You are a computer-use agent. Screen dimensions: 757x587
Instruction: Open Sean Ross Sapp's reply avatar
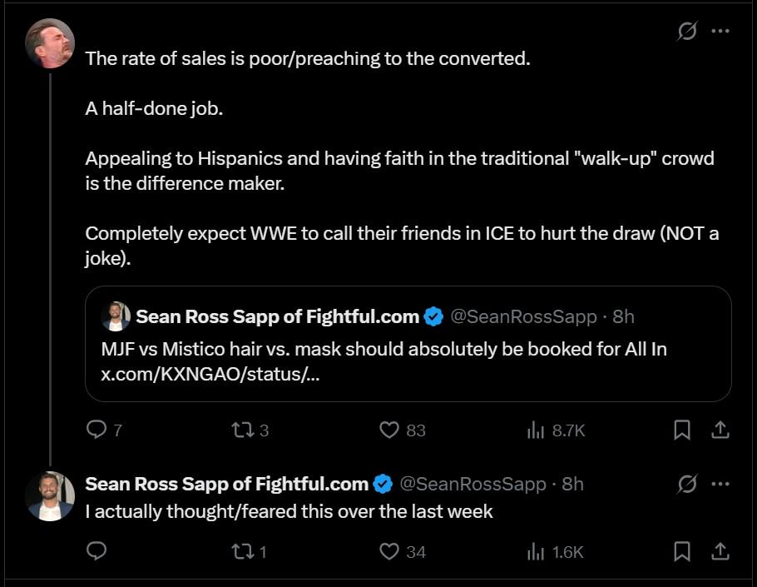click(x=50, y=496)
